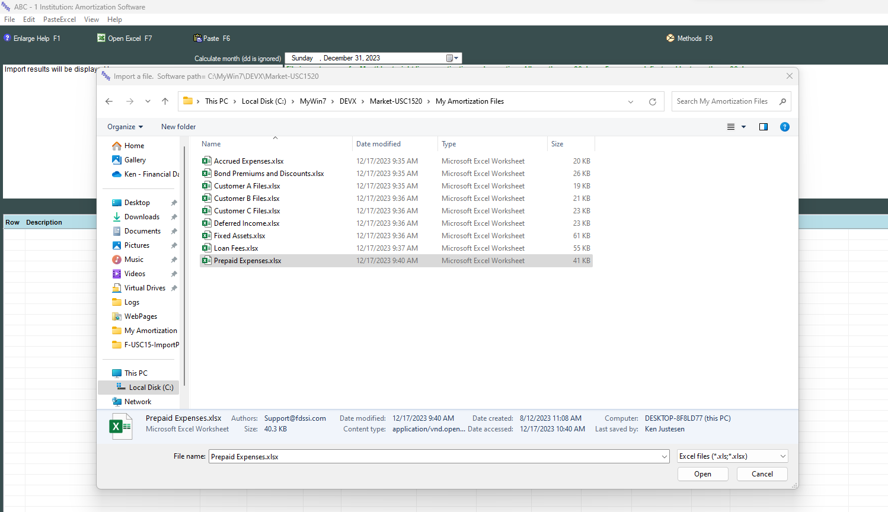This screenshot has height=512, width=888.
Task: Open file dialog help icon
Action: [785, 127]
